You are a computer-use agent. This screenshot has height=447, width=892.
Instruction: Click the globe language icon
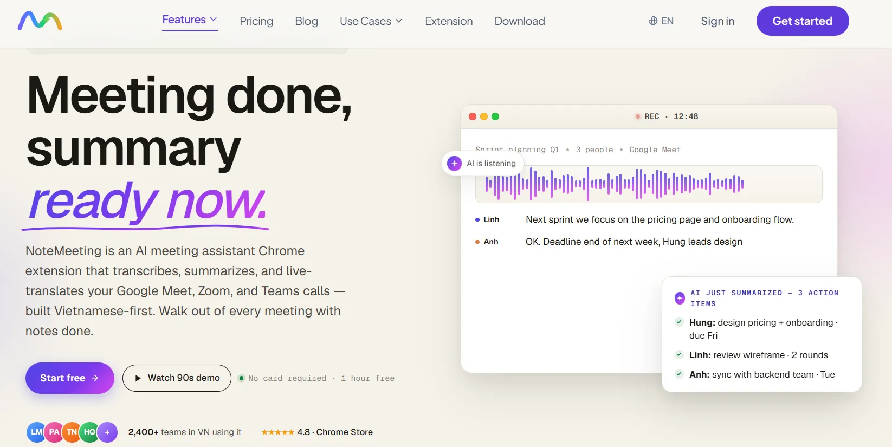tap(653, 21)
